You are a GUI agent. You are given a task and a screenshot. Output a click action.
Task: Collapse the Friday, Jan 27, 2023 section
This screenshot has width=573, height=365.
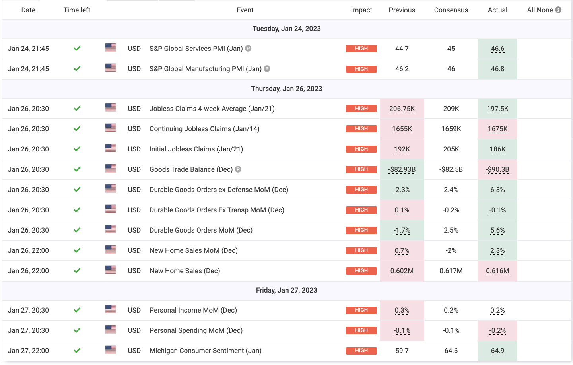[287, 290]
